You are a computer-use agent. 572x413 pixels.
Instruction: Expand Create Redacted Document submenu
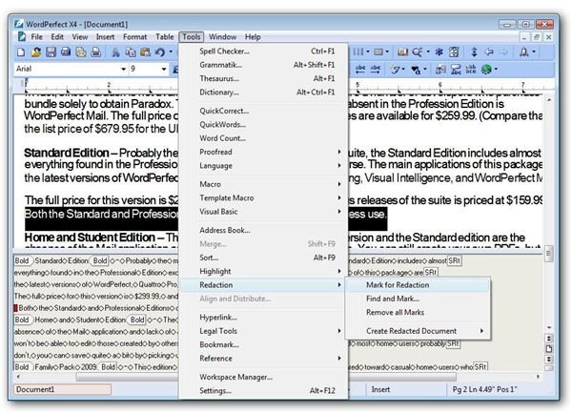coord(418,331)
